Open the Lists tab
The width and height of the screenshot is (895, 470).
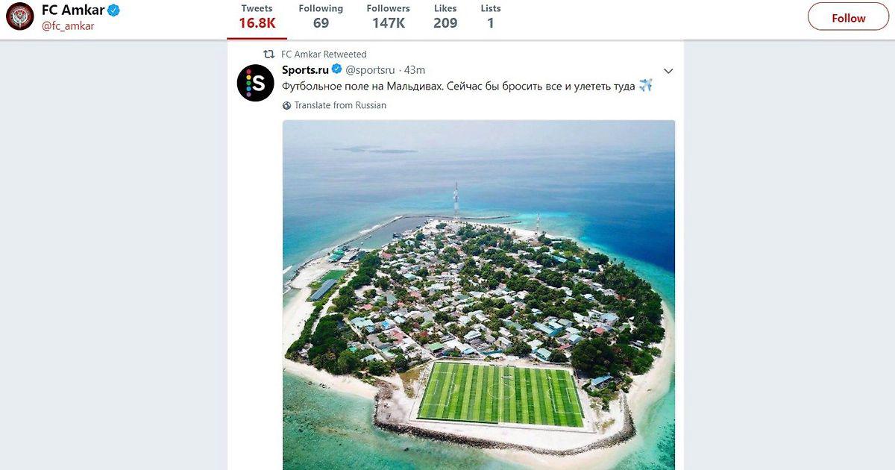[x=491, y=16]
